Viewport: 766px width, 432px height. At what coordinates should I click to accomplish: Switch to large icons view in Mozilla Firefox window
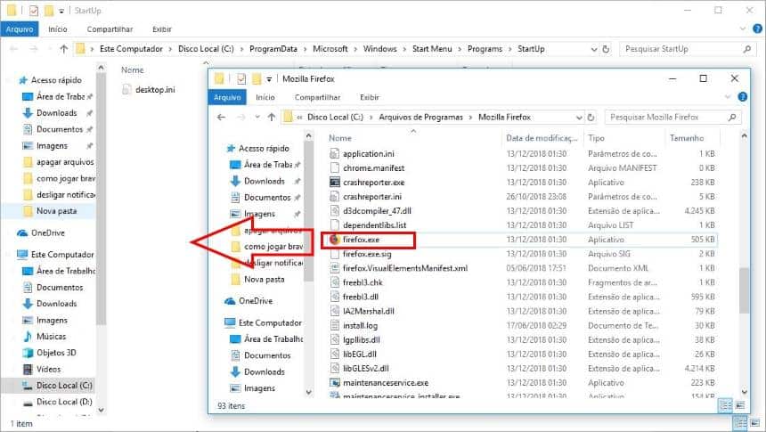pos(740,405)
